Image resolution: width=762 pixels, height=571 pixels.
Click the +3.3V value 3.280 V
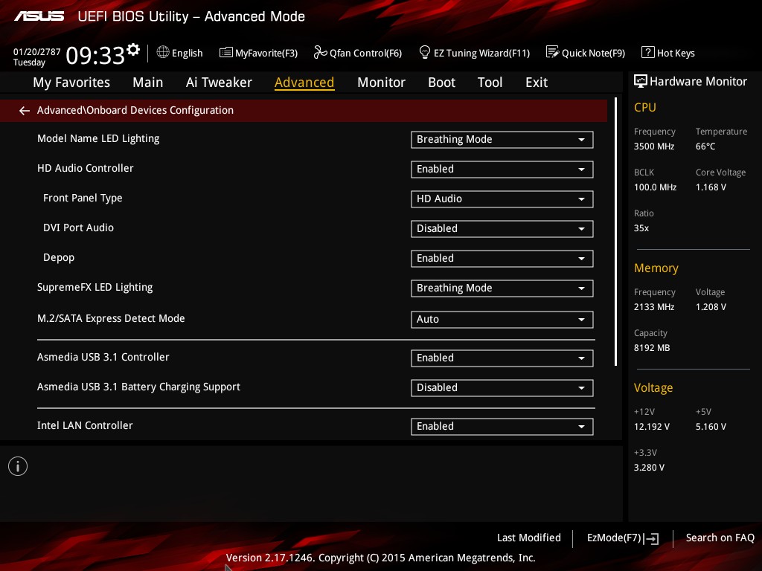click(649, 467)
